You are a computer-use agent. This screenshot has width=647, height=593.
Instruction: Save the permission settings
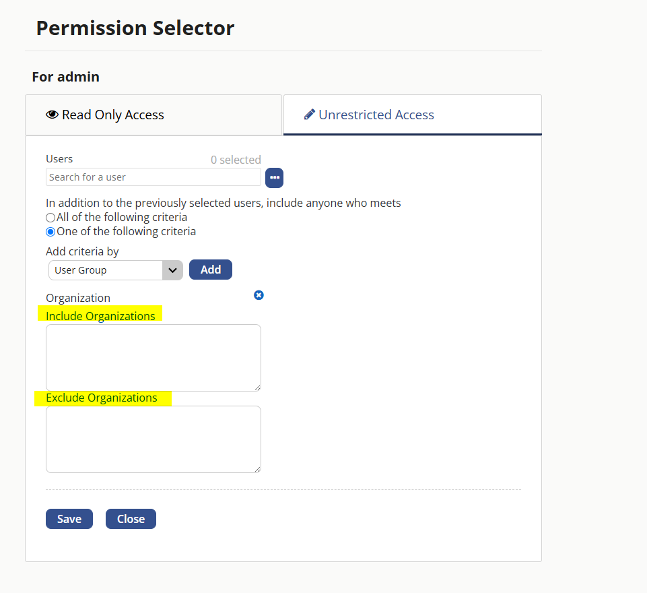tap(69, 519)
